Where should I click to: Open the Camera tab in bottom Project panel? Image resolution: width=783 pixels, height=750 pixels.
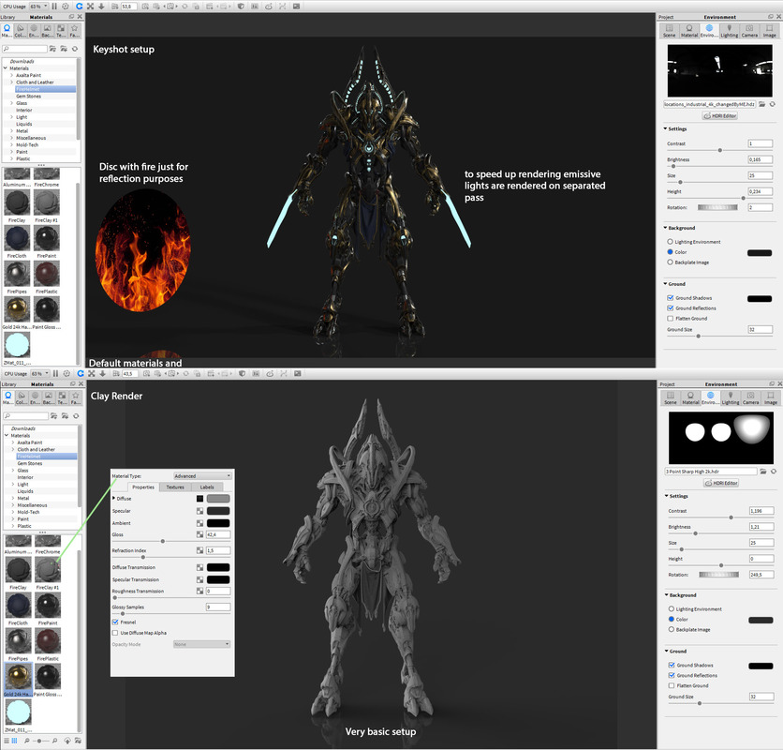[x=750, y=398]
